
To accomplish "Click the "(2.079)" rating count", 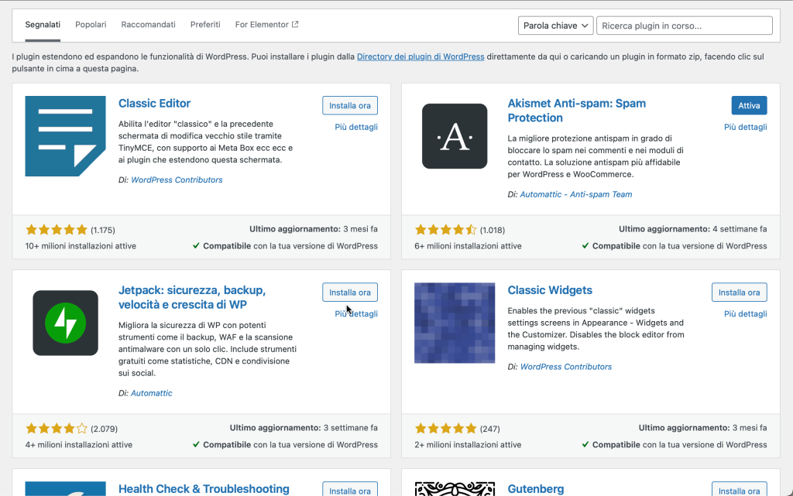I will [x=105, y=429].
